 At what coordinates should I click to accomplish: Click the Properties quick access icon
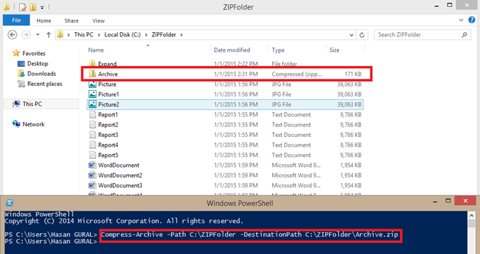(x=22, y=7)
